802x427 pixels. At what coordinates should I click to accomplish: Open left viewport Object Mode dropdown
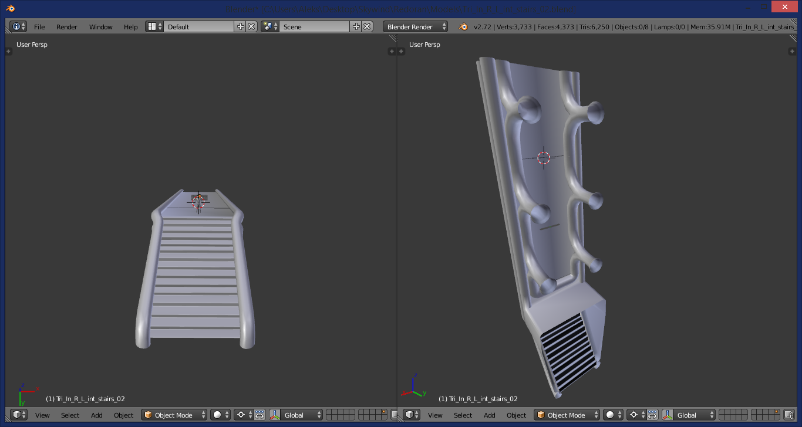(174, 415)
